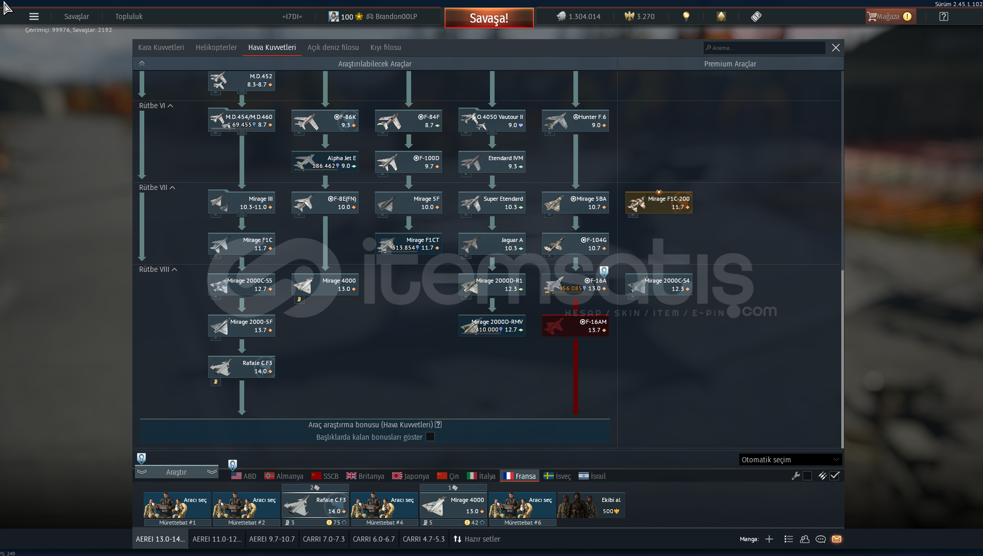Select the Hava Kuvvetleri tab
The width and height of the screenshot is (983, 556).
[272, 47]
